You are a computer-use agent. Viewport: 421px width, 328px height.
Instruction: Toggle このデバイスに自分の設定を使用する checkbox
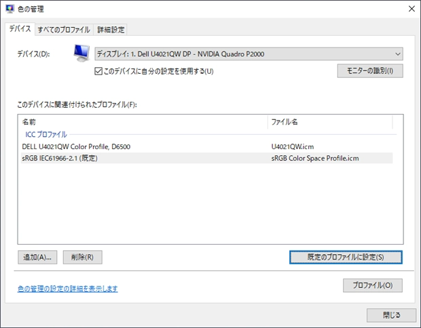pyautogui.click(x=98, y=71)
